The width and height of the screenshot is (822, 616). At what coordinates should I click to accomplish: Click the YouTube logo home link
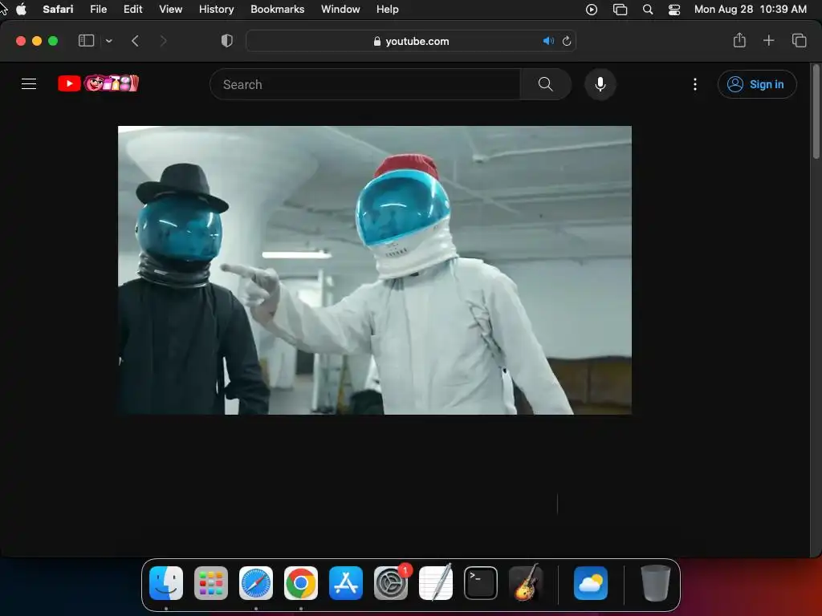pos(98,83)
